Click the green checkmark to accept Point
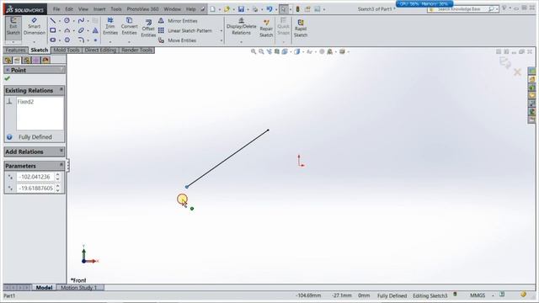The image size is (539, 303). click(x=8, y=78)
